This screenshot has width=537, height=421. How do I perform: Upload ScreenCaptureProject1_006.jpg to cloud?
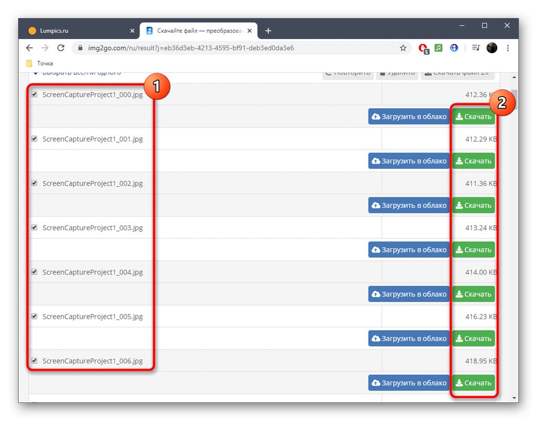[409, 383]
